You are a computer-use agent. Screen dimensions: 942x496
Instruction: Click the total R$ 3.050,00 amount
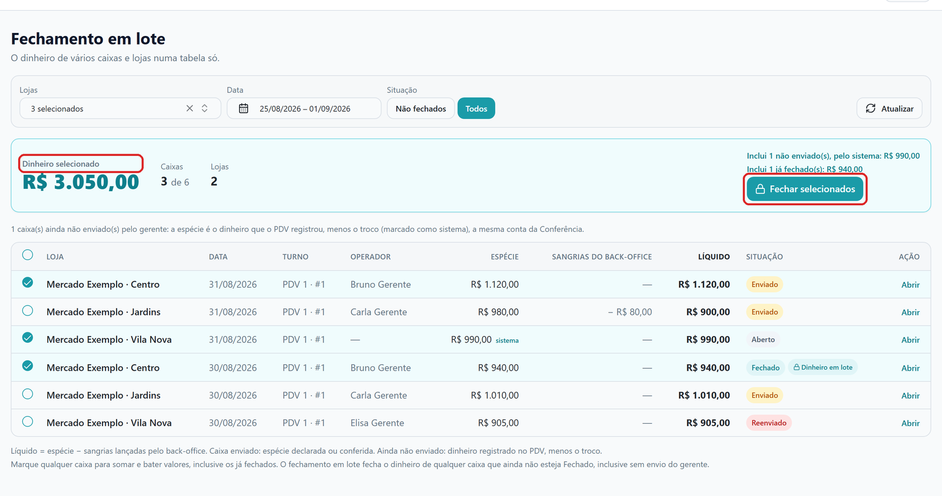point(81,182)
